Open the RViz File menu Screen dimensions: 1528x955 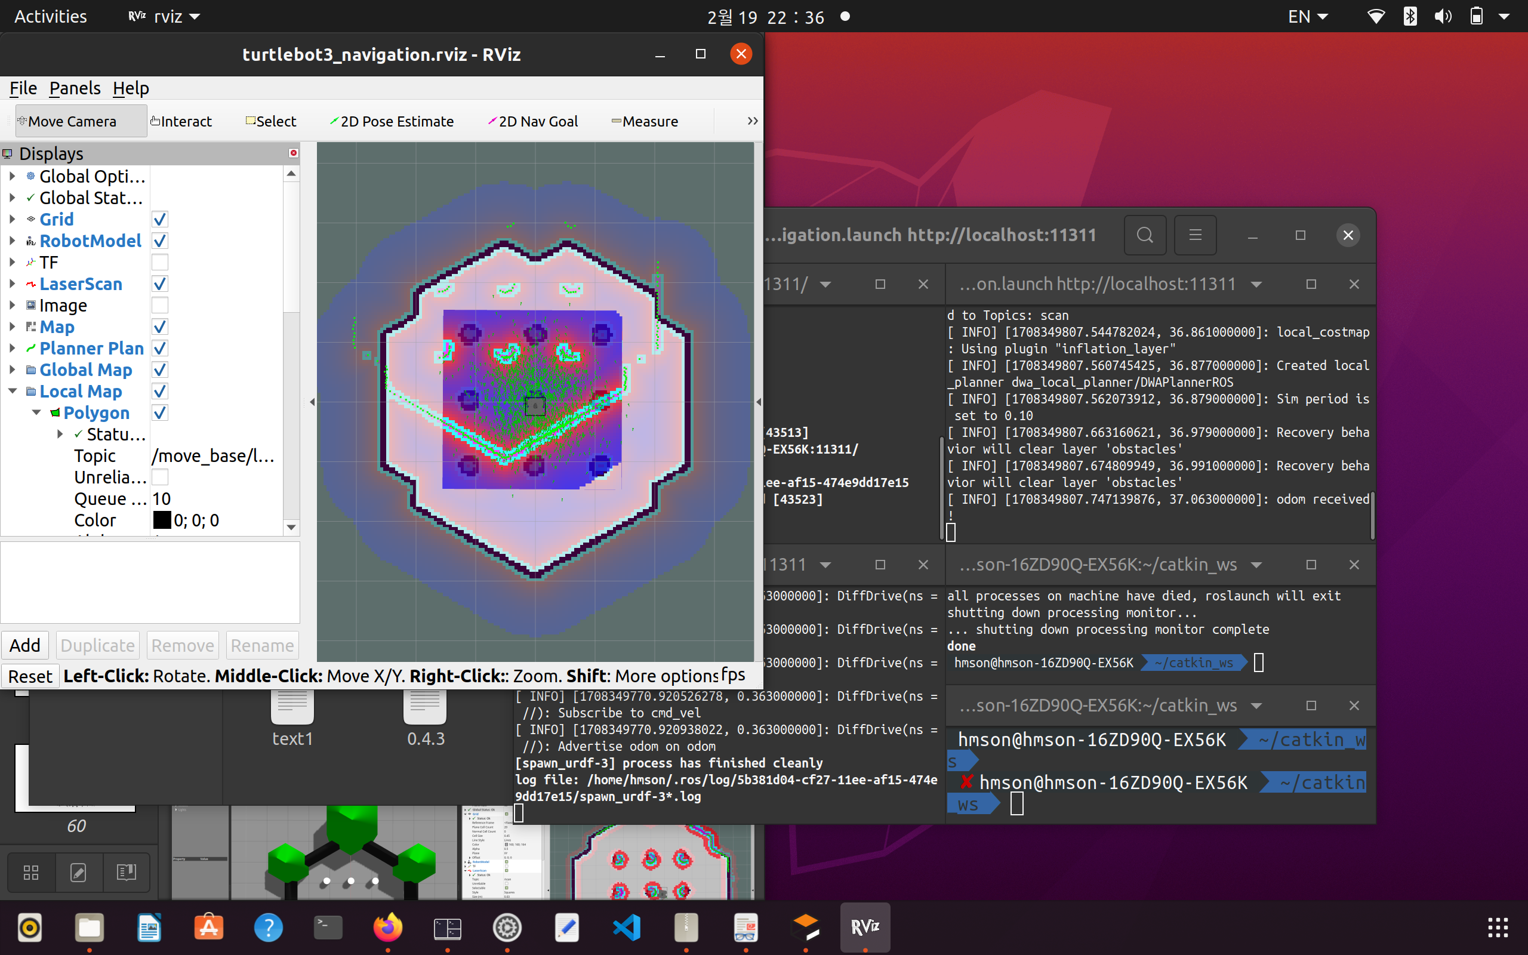[x=23, y=88]
